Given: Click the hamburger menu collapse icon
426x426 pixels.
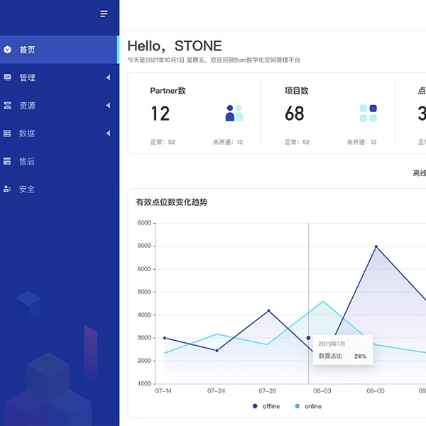Looking at the screenshot, I should (x=104, y=14).
